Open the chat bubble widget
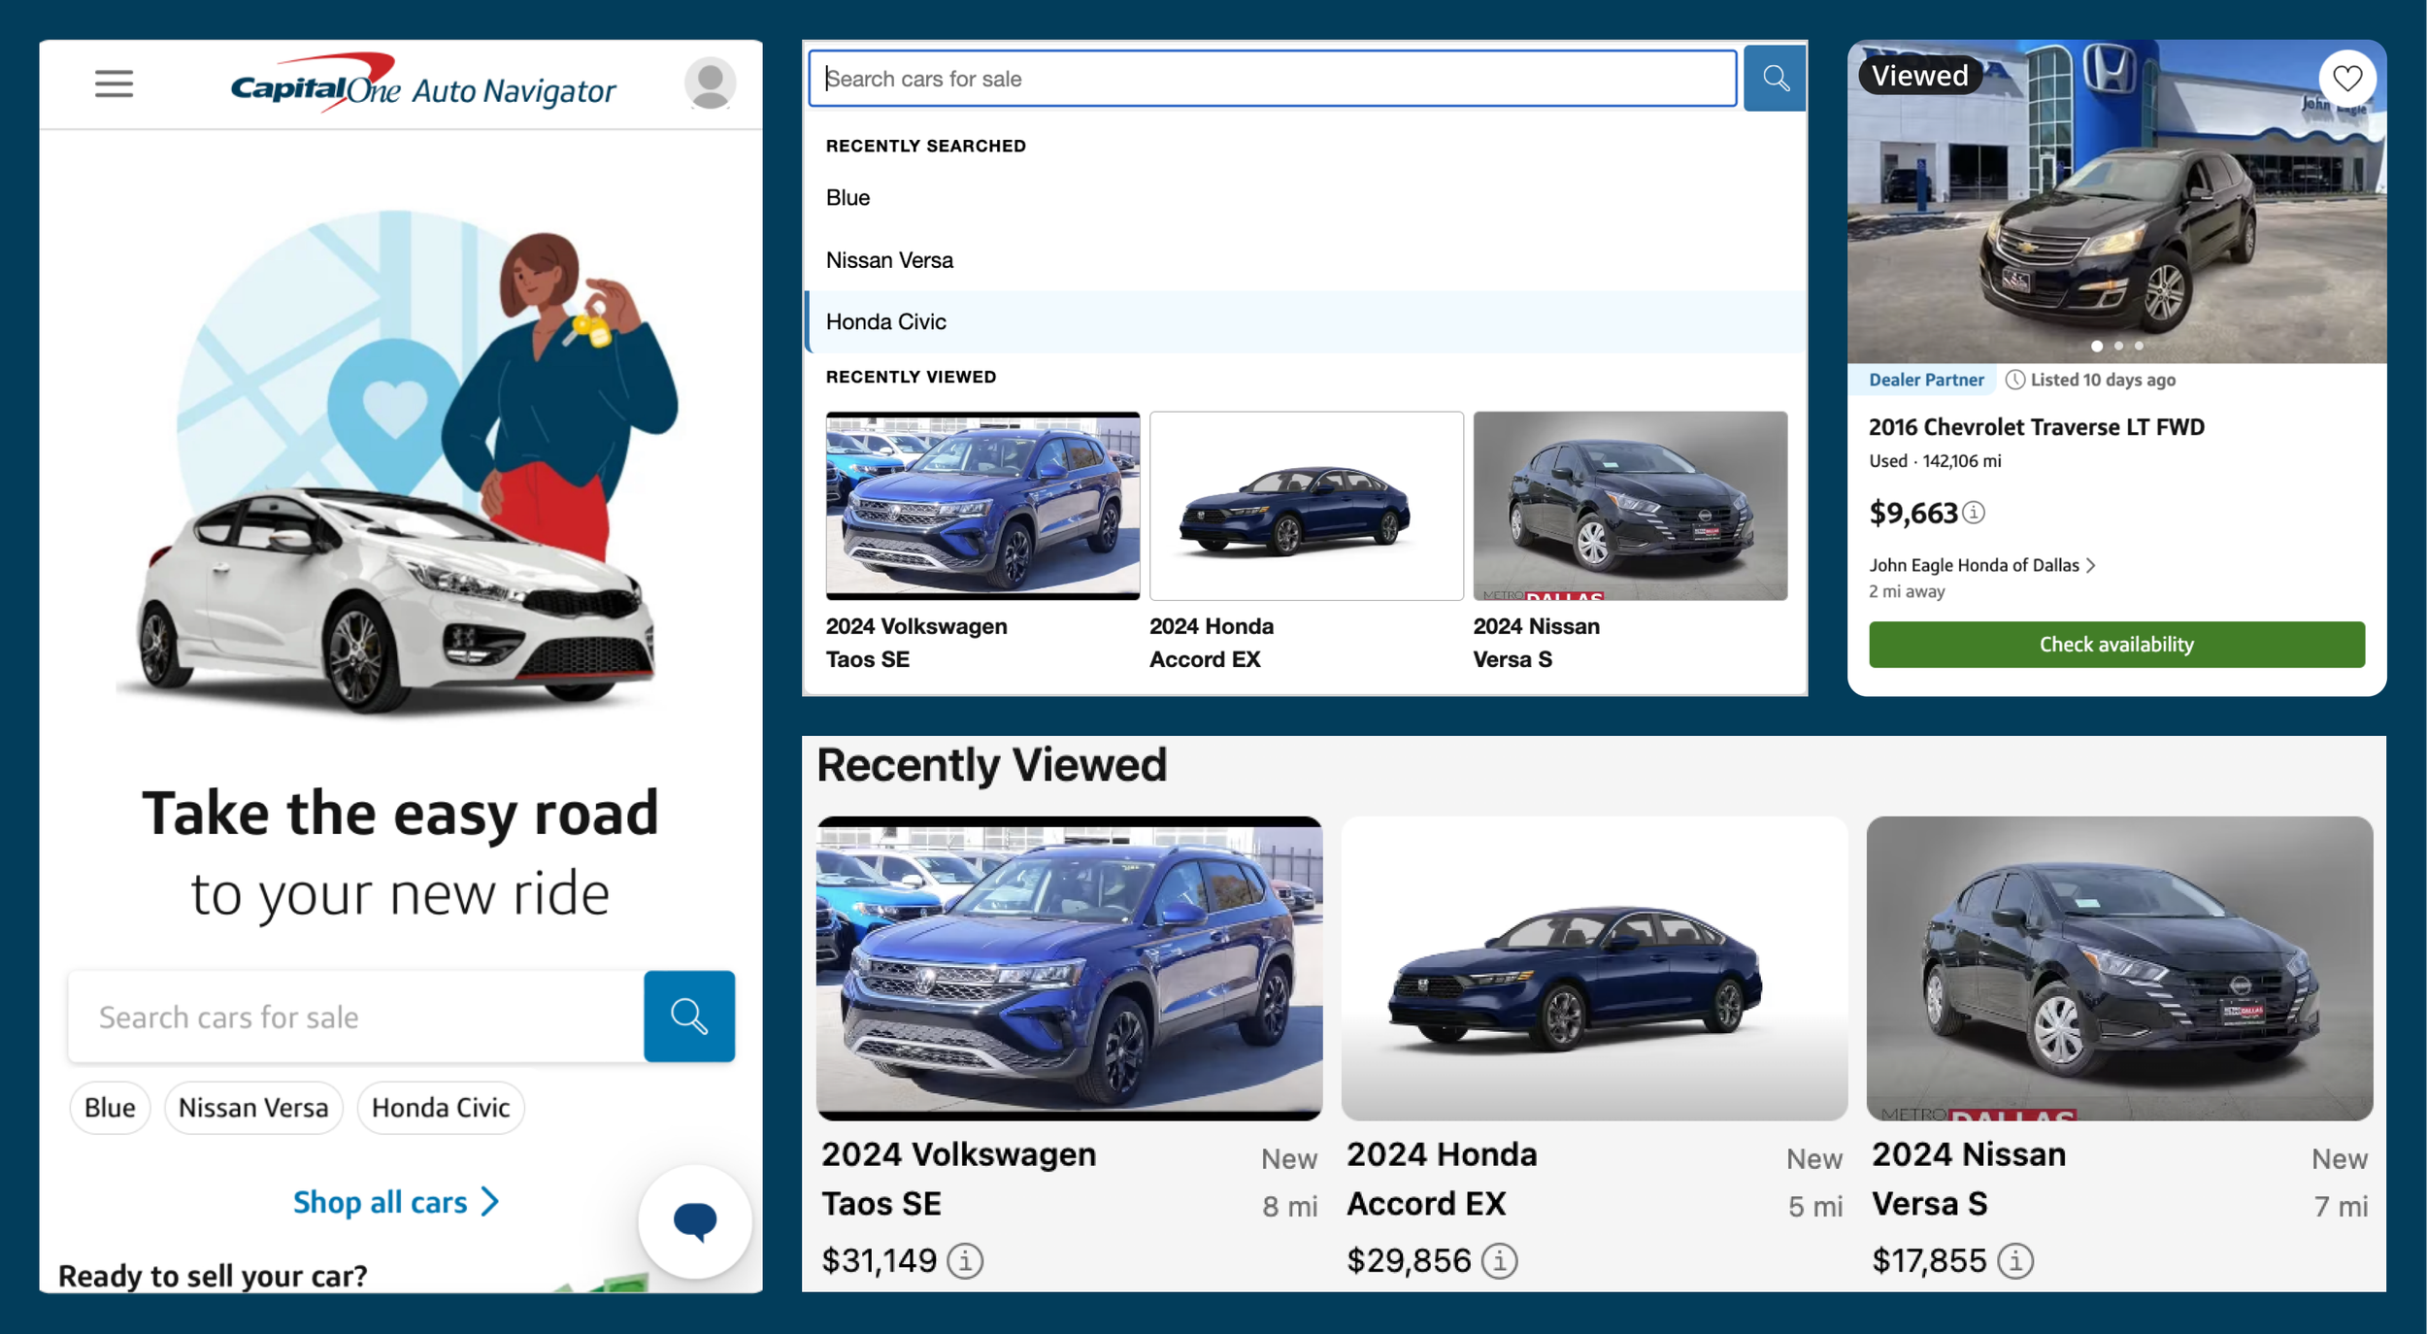2427x1334 pixels. tap(695, 1220)
